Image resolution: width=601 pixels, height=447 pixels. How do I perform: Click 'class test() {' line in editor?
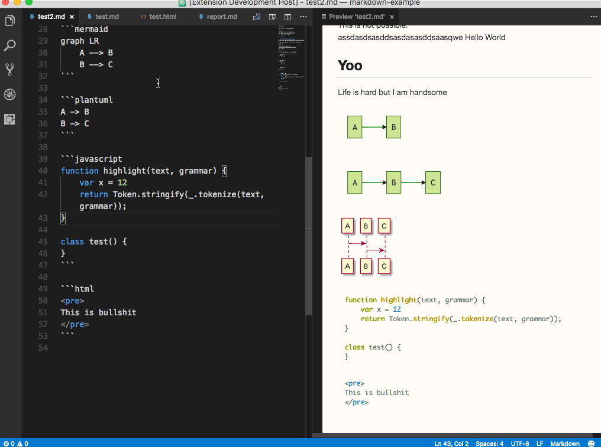[x=93, y=242]
